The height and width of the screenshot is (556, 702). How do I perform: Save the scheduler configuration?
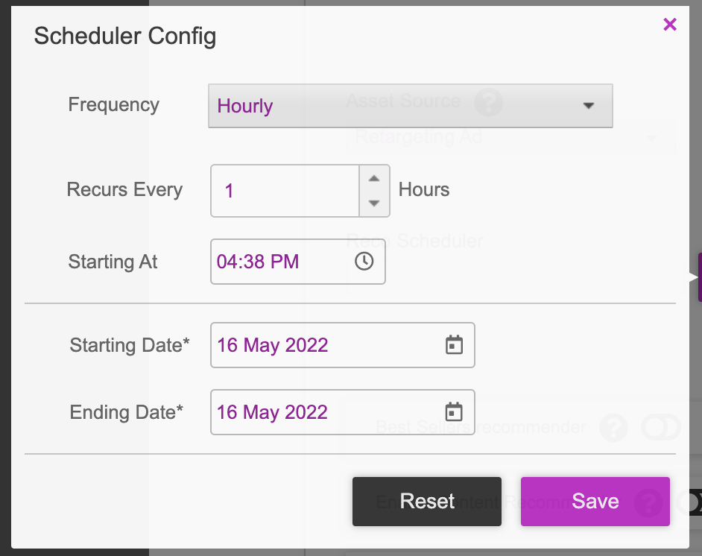coord(595,502)
